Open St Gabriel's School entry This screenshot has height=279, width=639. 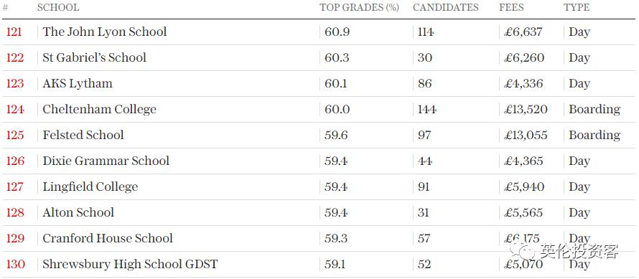[94, 57]
